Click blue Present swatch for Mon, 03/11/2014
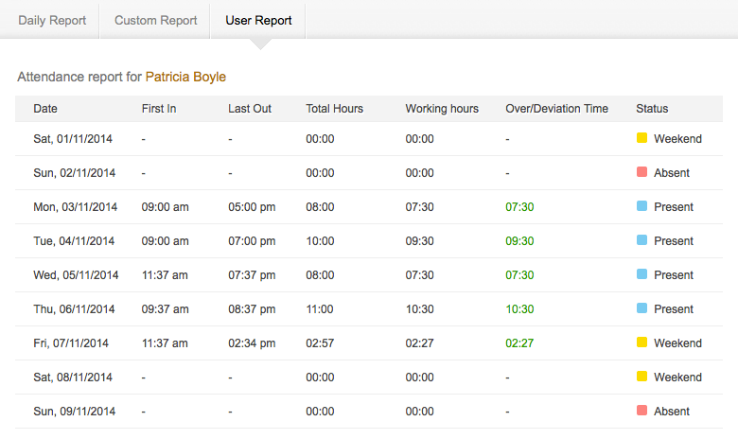The image size is (738, 439). (642, 206)
